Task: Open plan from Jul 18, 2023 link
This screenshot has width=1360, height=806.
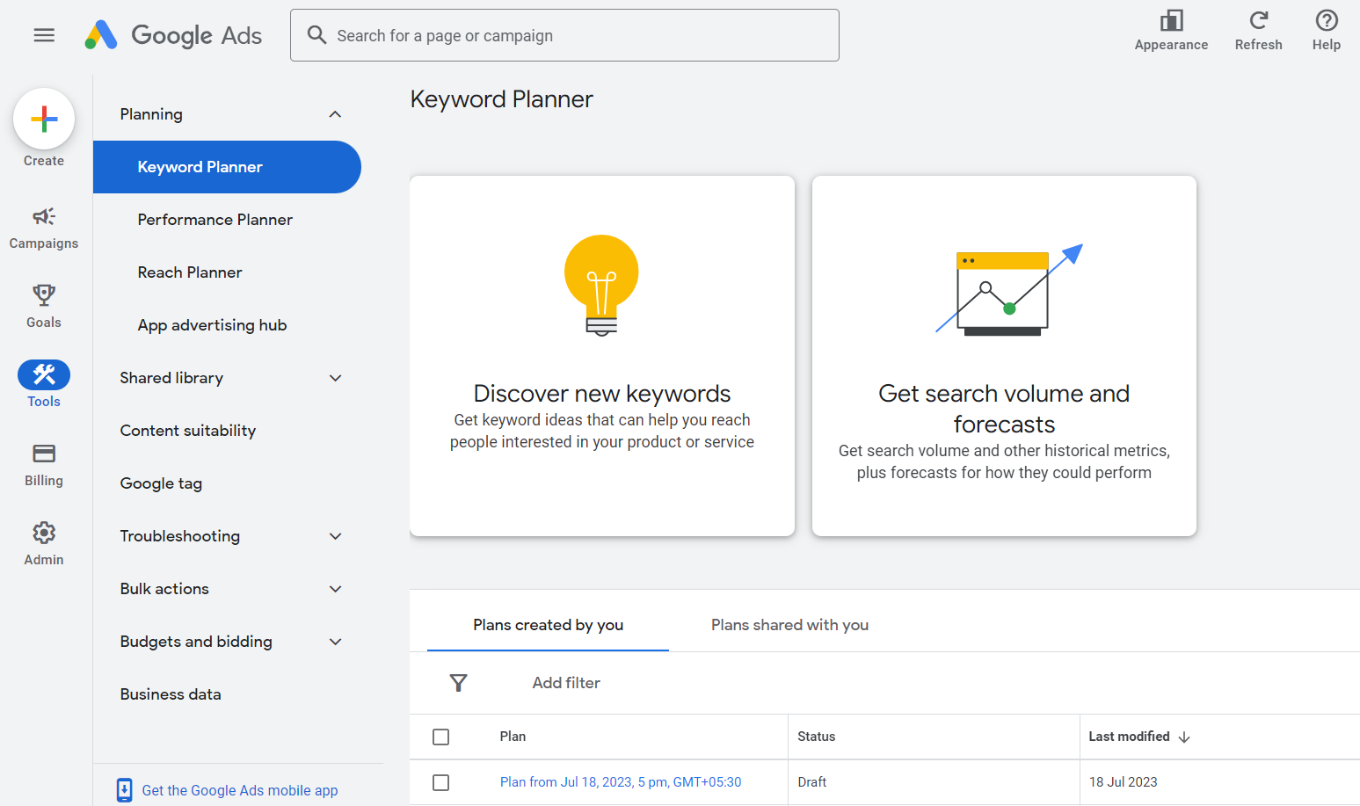Action: 621,782
